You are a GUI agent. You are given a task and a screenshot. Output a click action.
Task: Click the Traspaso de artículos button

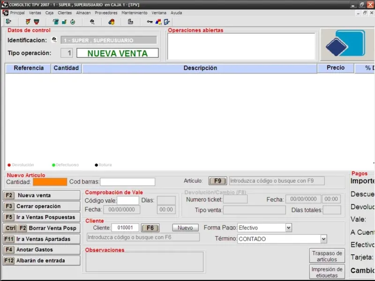[x=327, y=256]
